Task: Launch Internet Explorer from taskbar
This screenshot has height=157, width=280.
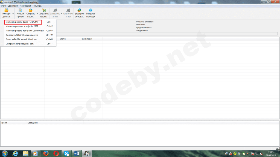Action: pyautogui.click(x=15, y=153)
